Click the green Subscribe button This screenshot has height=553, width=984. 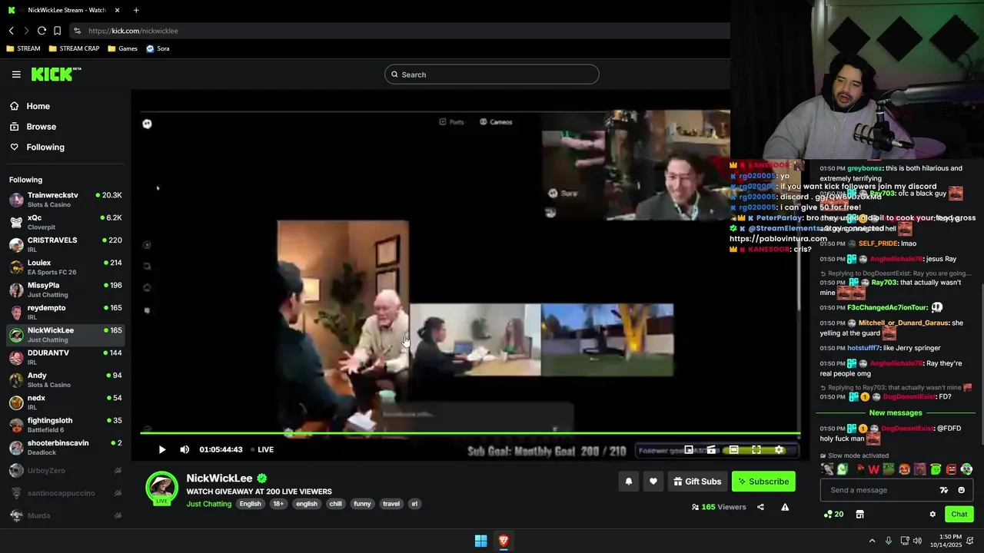(x=763, y=482)
